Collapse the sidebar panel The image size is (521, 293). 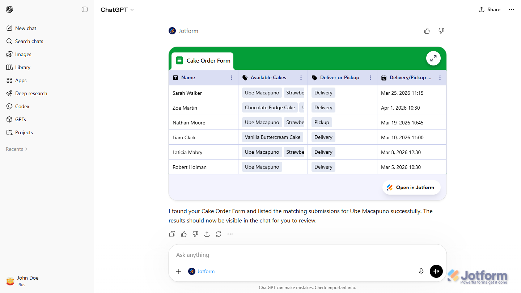point(84,9)
